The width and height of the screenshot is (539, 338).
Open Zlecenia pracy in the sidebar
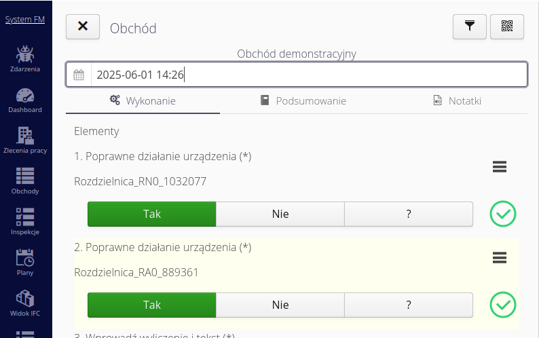coord(25,140)
